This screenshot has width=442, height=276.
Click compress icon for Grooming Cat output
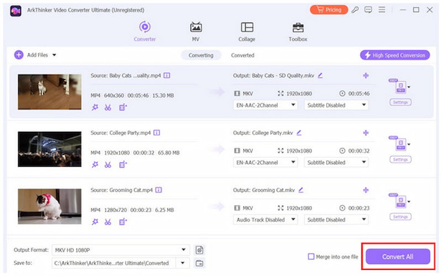(x=366, y=190)
